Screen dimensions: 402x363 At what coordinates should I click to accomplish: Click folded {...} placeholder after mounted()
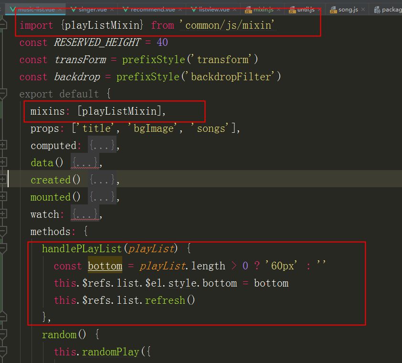pyautogui.click(x=102, y=197)
